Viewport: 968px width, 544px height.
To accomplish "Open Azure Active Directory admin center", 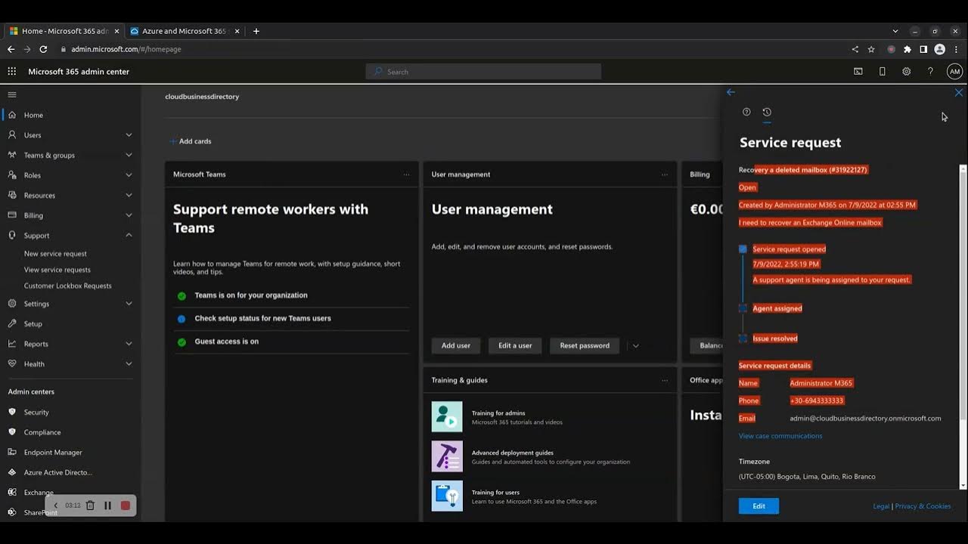I will click(57, 472).
